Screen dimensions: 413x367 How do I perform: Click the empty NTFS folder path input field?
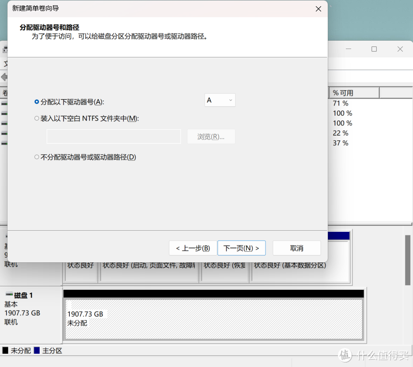click(114, 136)
